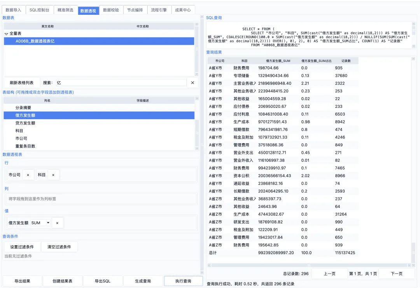Remove 借方发生额 from value fields
The height and width of the screenshot is (288, 420).
[57, 223]
